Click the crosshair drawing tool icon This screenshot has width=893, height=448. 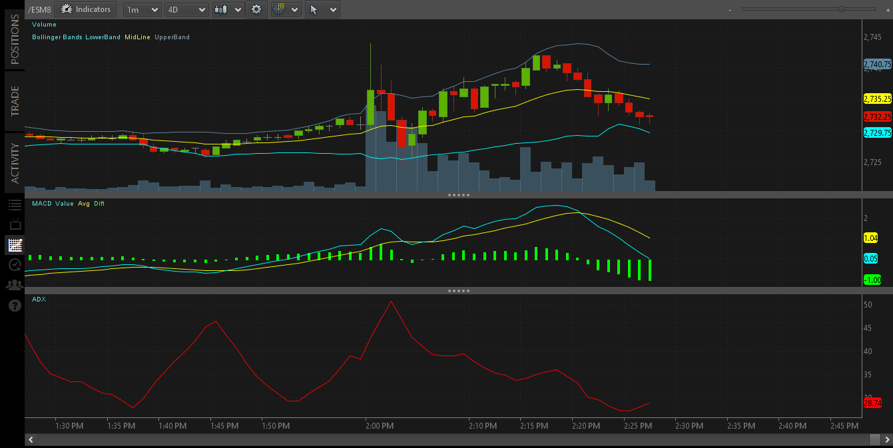coord(286,10)
